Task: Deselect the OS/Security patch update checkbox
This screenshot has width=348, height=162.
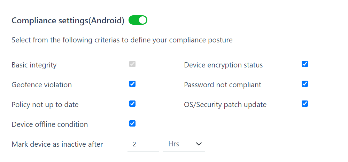Action: 305,104
